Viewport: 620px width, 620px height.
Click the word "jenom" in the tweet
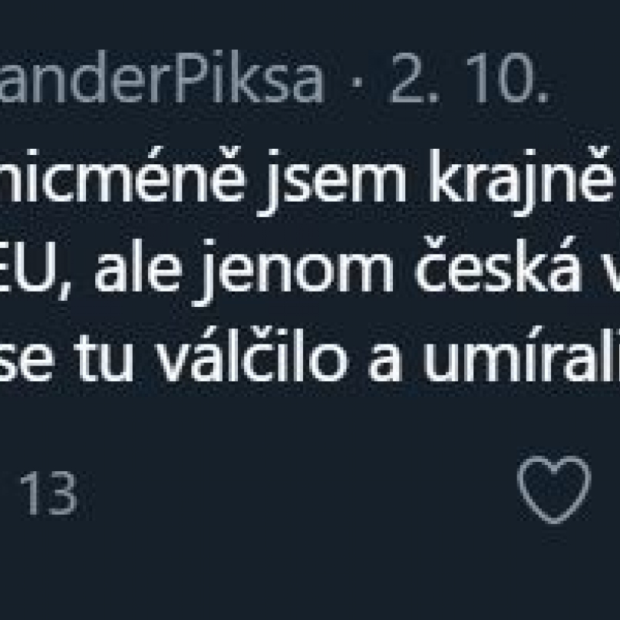(x=292, y=272)
